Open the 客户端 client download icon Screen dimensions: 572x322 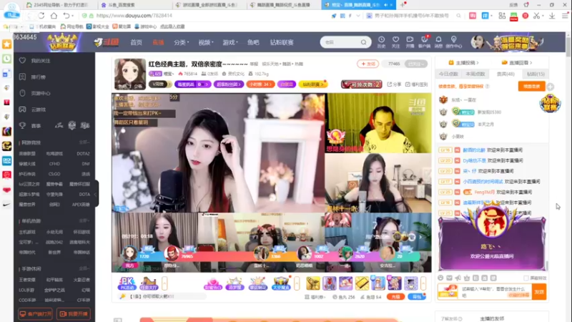(424, 42)
